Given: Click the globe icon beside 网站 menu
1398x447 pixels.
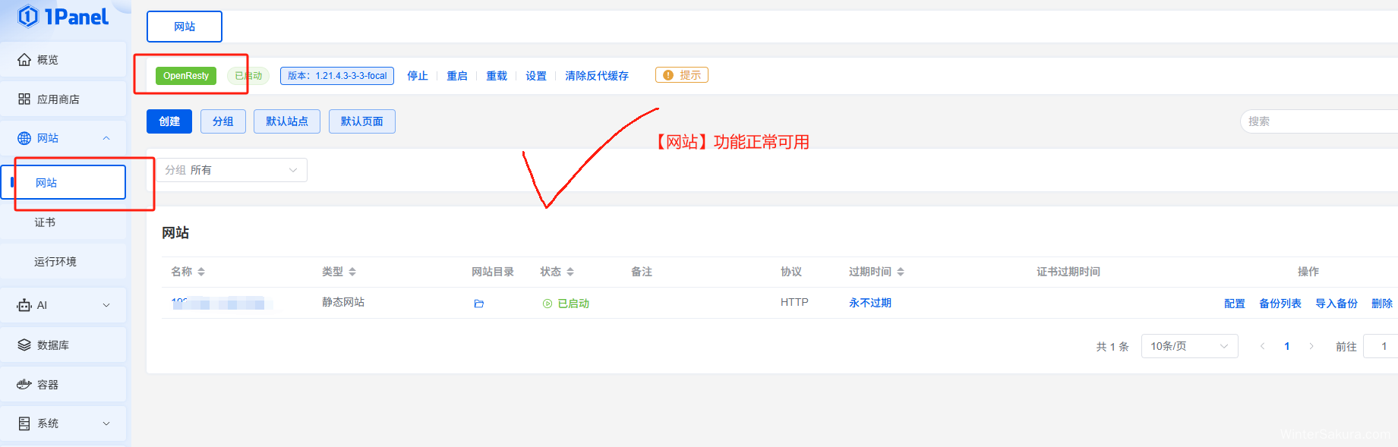Looking at the screenshot, I should tap(24, 138).
